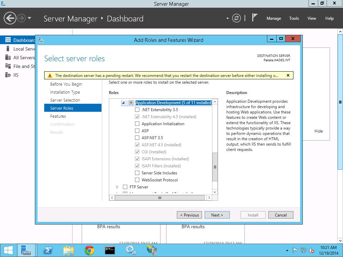Image resolution: width=343 pixels, height=257 pixels.
Task: Open the gears settings app in taskbar
Action: pyautogui.click(x=131, y=250)
